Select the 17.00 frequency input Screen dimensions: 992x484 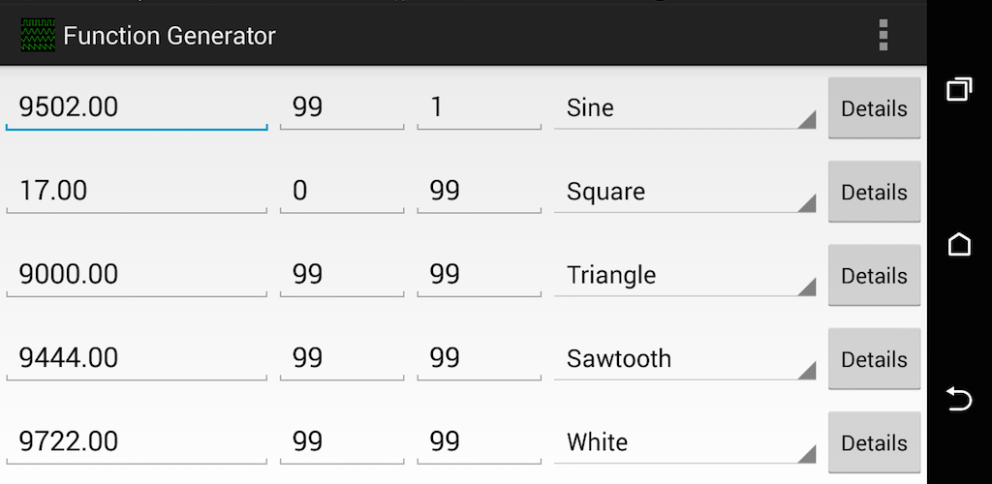tap(137, 191)
